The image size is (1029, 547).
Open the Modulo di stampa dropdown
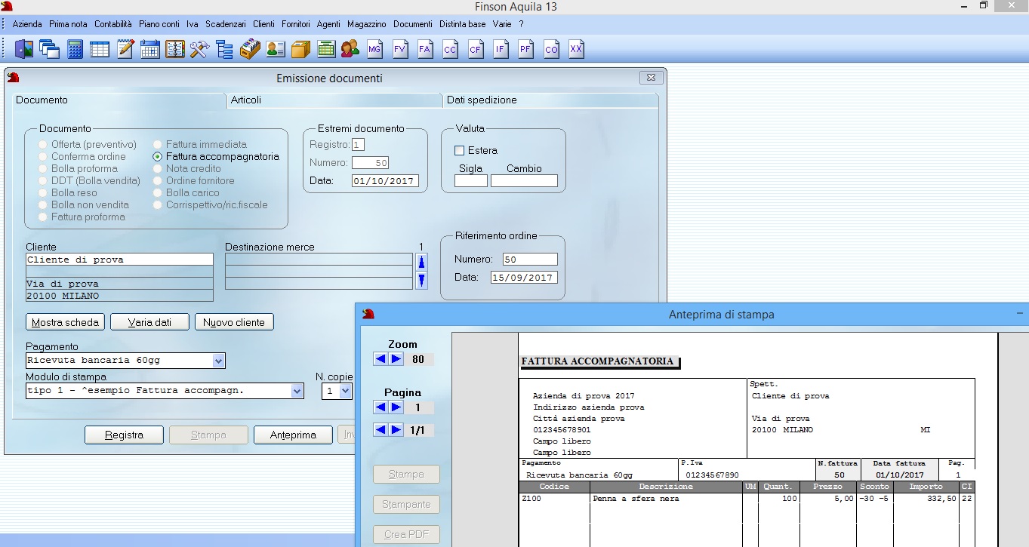(297, 391)
